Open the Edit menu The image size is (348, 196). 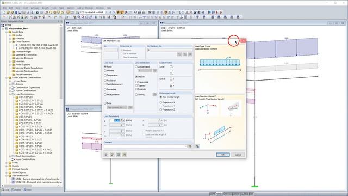(x=11, y=8)
